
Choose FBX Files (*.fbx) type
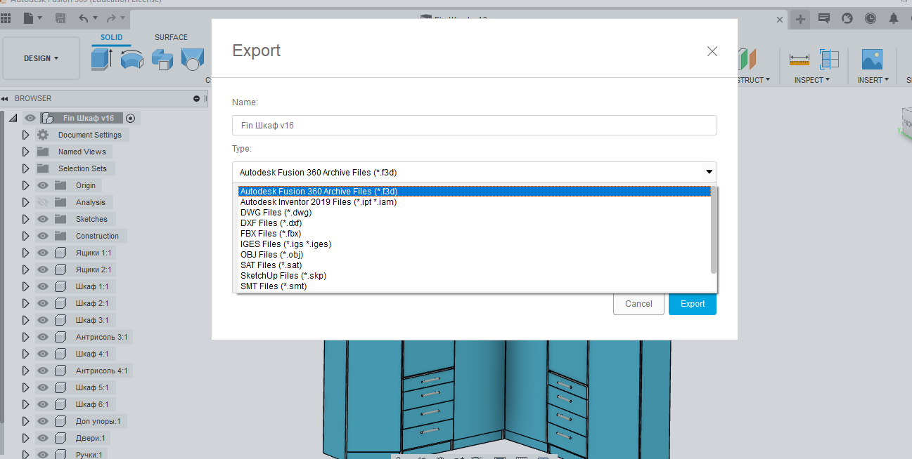pyautogui.click(x=475, y=234)
